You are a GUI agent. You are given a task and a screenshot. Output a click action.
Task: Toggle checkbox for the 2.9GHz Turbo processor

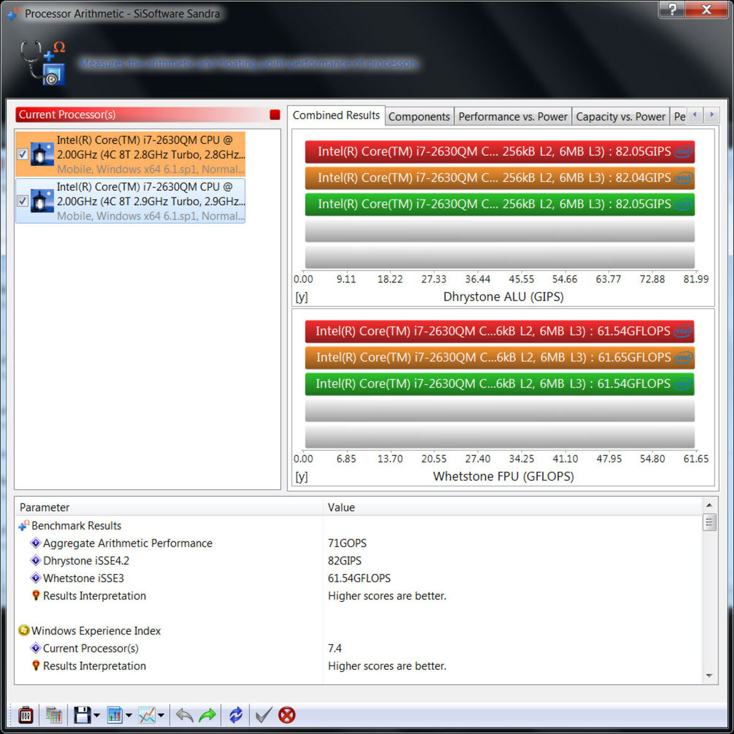point(22,201)
